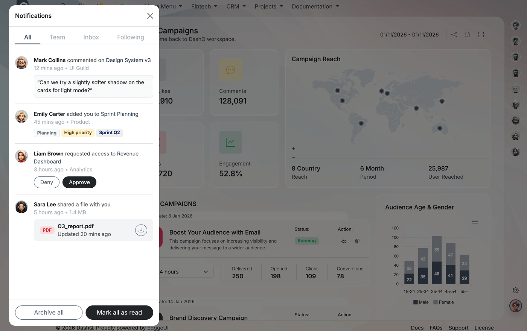Viewport: 527px width, 331px height.
Task: Zoom in on the Campaign Reach map
Action: 293,149
